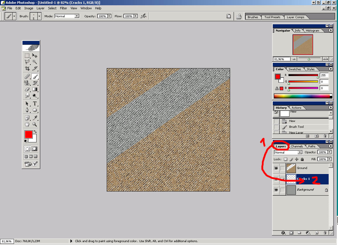Choose the Clone Stamp tool
The height and width of the screenshot is (245, 338).
tap(27, 83)
